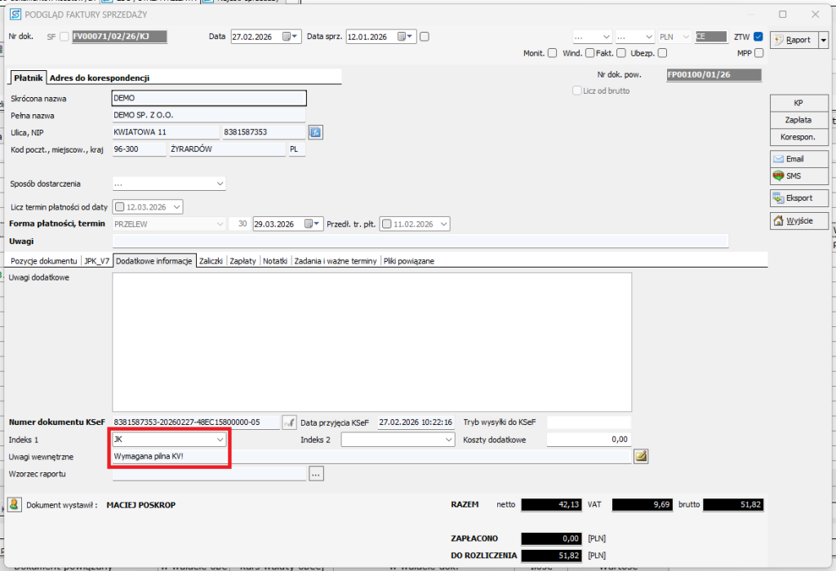The width and height of the screenshot is (836, 571).
Task: Click the user icon next to Dokument wystawił
Action: pos(14,505)
